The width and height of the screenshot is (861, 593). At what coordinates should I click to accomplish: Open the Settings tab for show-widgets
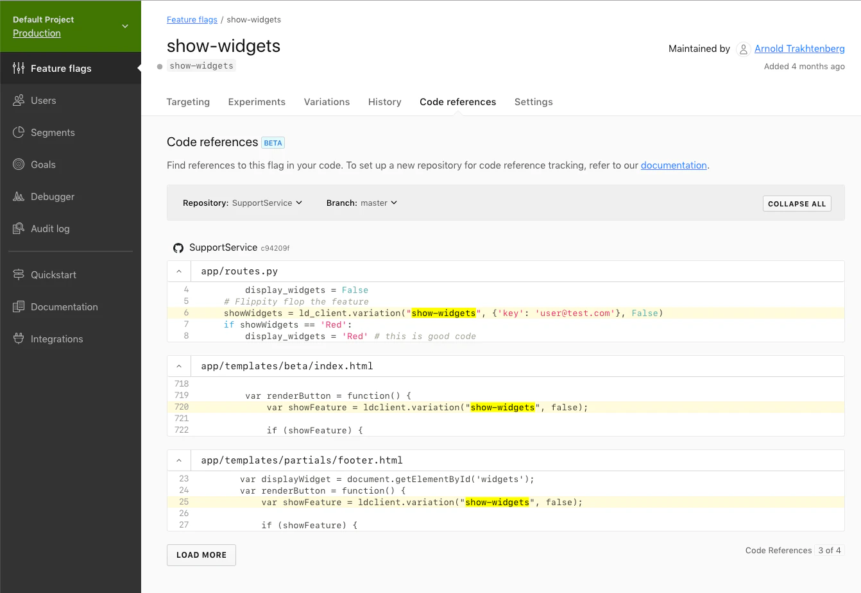point(533,101)
